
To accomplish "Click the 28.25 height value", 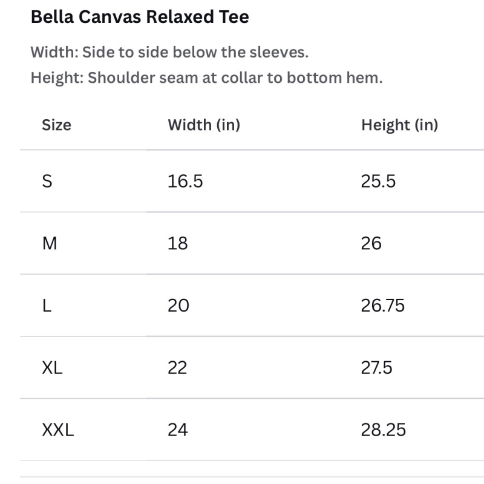I will pyautogui.click(x=383, y=430).
